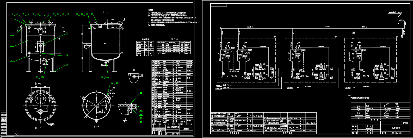Select the bottom nozzle circle in the top view
The width and height of the screenshot is (413, 138).
click(40, 111)
